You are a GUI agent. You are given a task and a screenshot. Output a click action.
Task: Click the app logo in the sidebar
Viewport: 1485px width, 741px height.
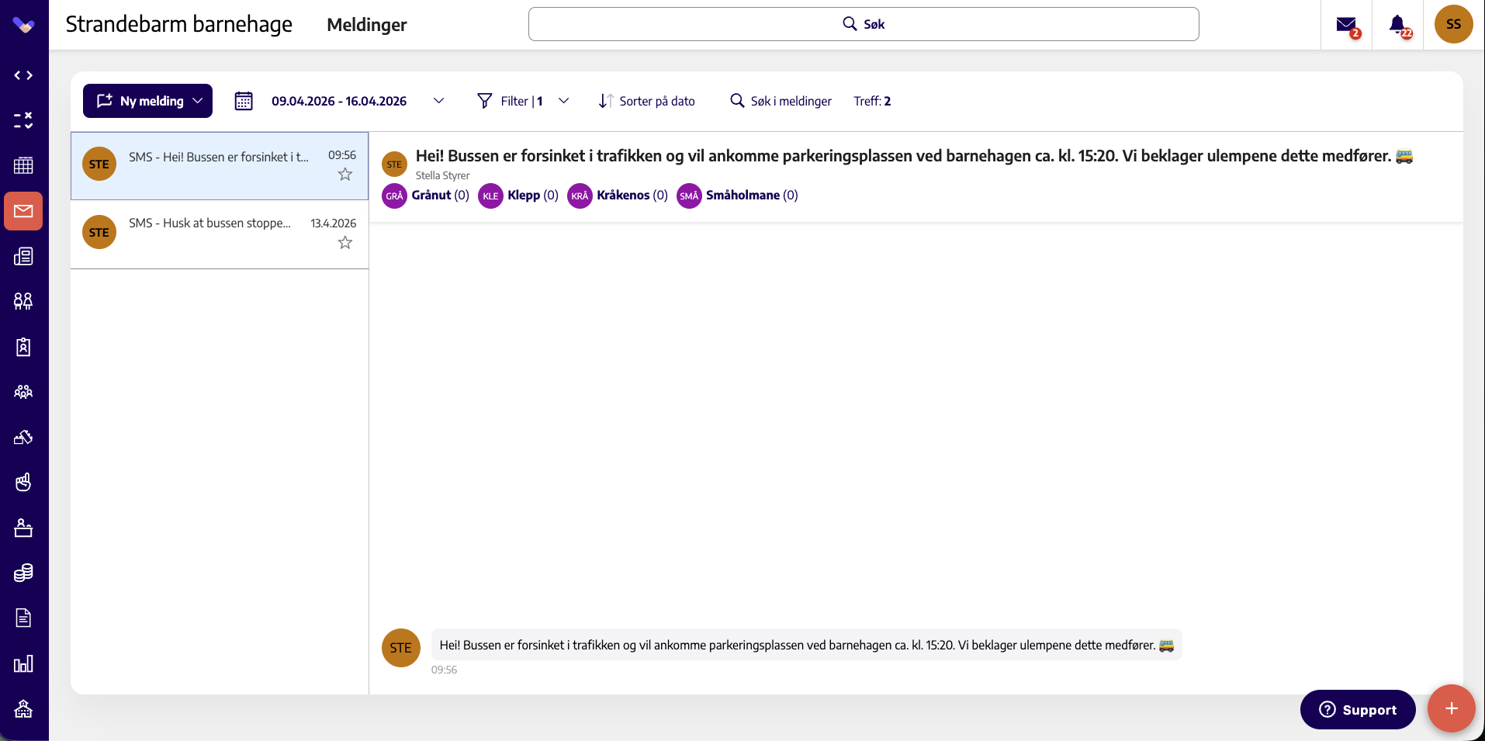[x=23, y=26]
